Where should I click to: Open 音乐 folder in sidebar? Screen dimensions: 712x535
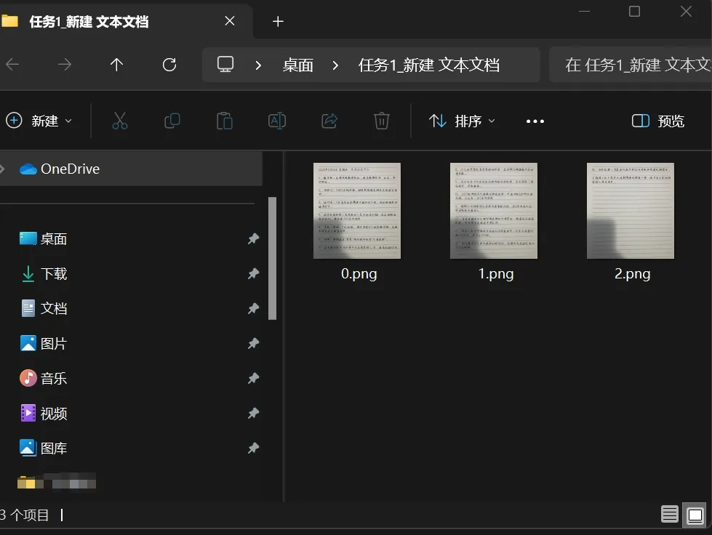pyautogui.click(x=44, y=378)
